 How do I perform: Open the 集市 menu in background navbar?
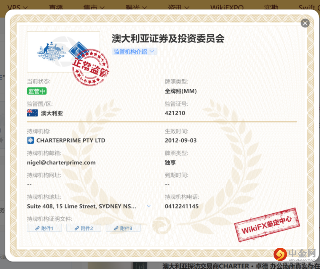(x=94, y=7)
